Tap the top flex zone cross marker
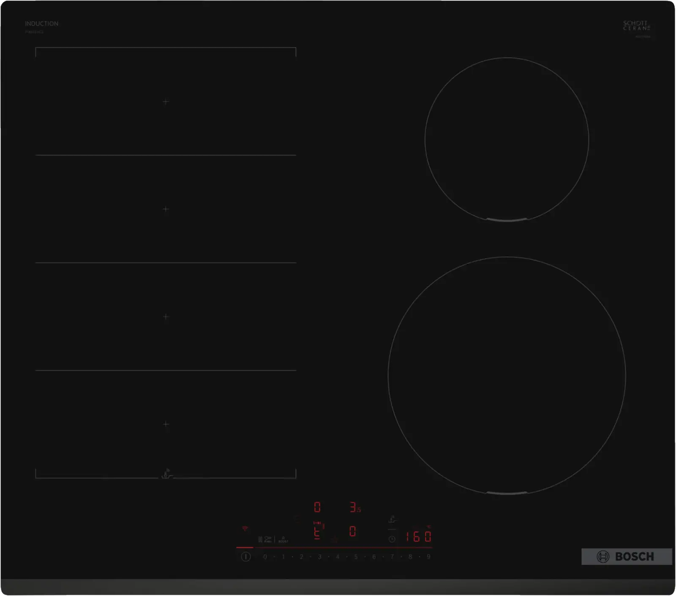The image size is (676, 596). coord(166,101)
